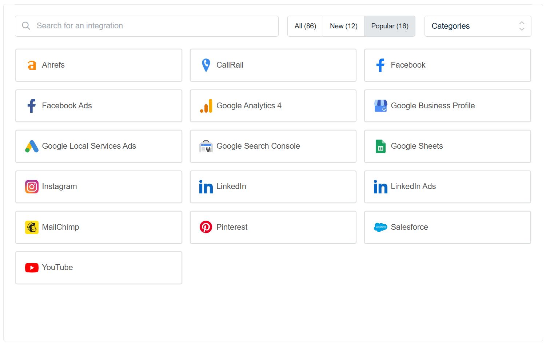Click the Ahrefs orange logo icon
Viewport: 546px width, 345px height.
pos(32,65)
